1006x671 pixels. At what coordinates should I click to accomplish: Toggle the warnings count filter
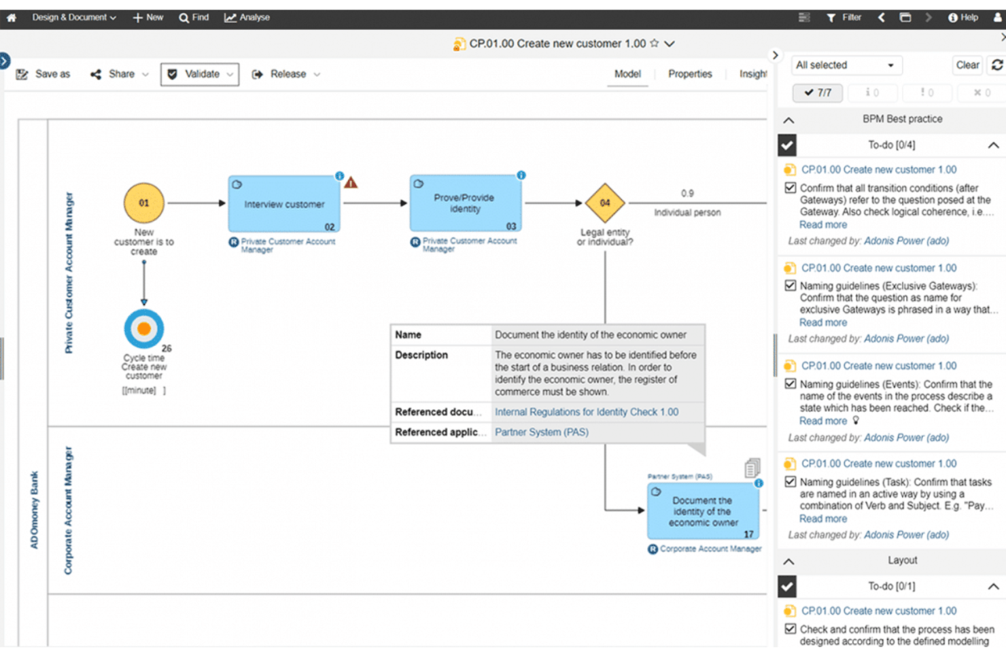point(927,92)
